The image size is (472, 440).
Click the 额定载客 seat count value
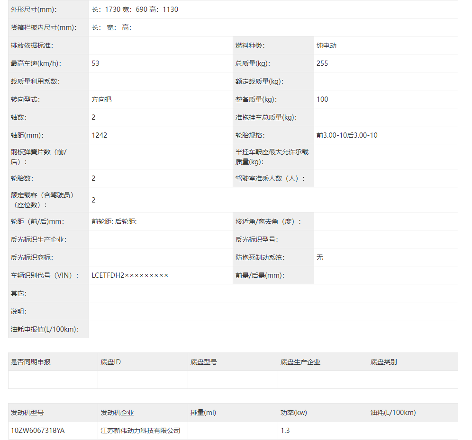pyautogui.click(x=94, y=200)
